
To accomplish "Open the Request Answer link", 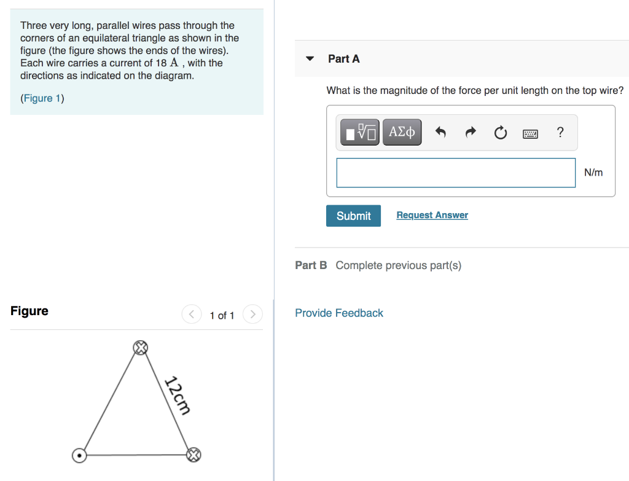I will (x=432, y=215).
